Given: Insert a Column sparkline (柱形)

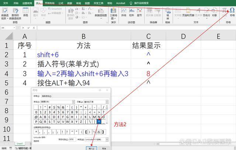Looking at the screenshot, I should 132,12.
